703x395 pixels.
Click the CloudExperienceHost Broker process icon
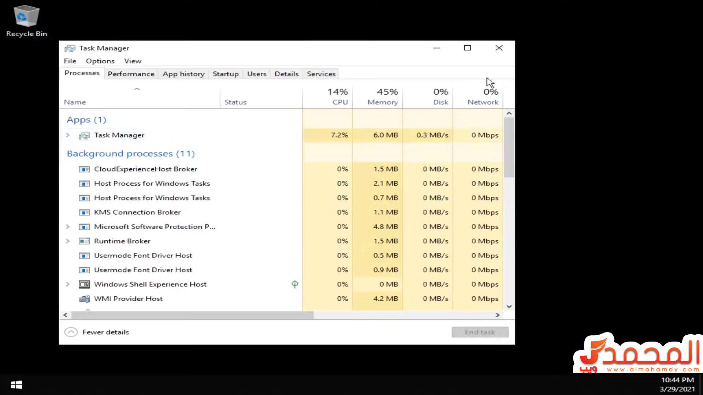[84, 169]
